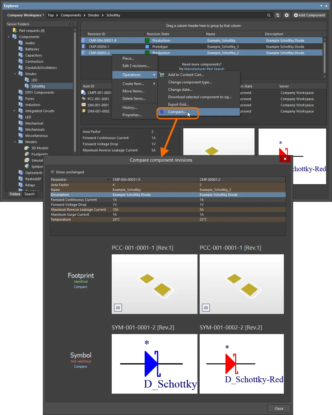
Task: Toggle 2D view on right footprint preview
Action: tap(206, 308)
